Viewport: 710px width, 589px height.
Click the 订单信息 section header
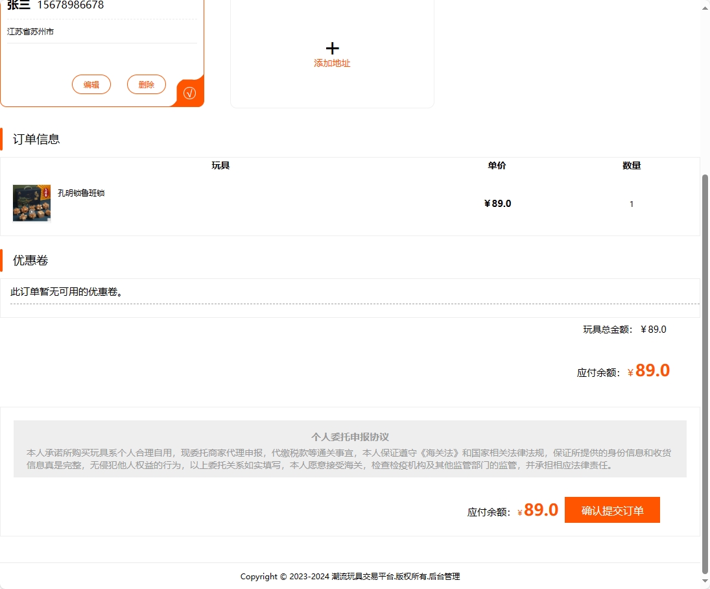click(34, 139)
